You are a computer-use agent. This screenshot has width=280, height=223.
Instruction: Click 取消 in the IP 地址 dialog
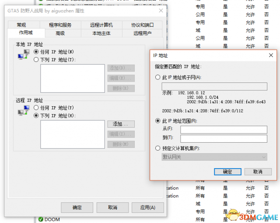pyautogui.click(x=258, y=172)
